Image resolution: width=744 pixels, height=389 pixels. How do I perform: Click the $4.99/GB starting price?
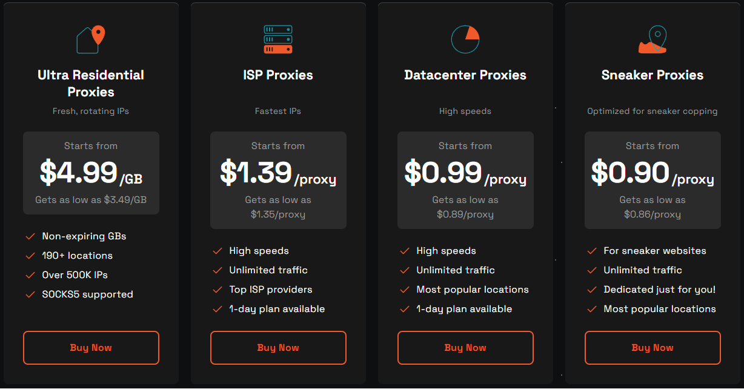[x=91, y=173]
